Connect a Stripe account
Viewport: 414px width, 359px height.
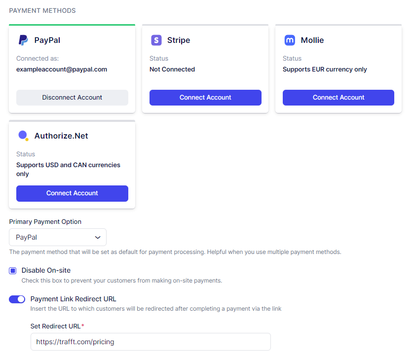(x=205, y=98)
